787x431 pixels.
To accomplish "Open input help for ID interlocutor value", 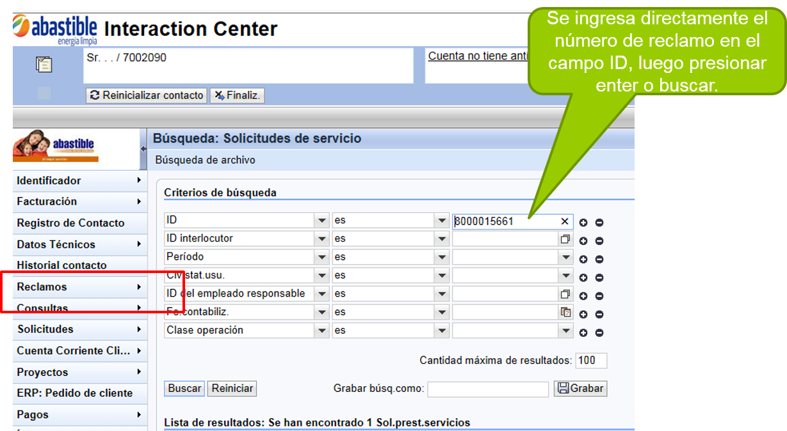I will click(x=565, y=239).
